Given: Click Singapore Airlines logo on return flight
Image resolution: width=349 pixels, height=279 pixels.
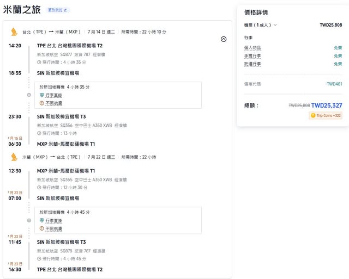Looking at the screenshot, I should (x=13, y=157).
